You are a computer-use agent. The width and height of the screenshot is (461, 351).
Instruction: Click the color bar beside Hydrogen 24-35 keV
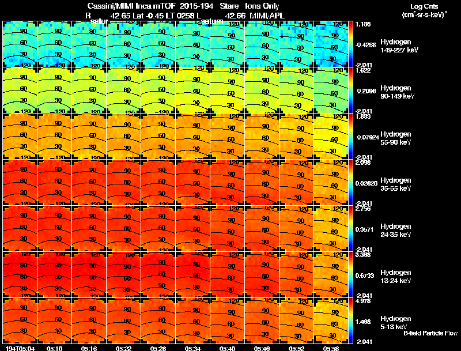(350, 229)
